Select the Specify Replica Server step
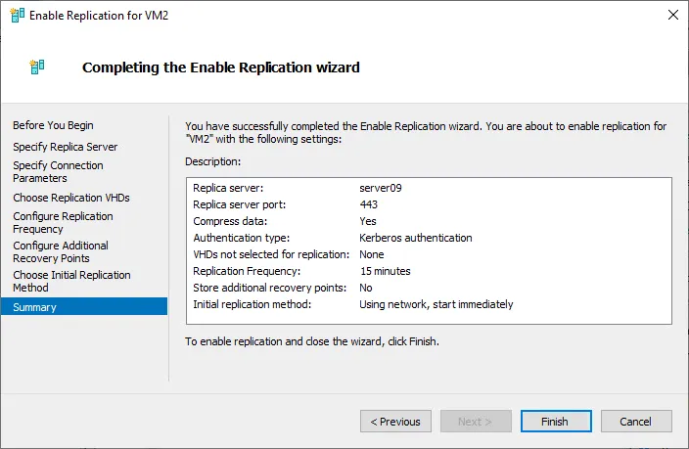 tap(65, 147)
